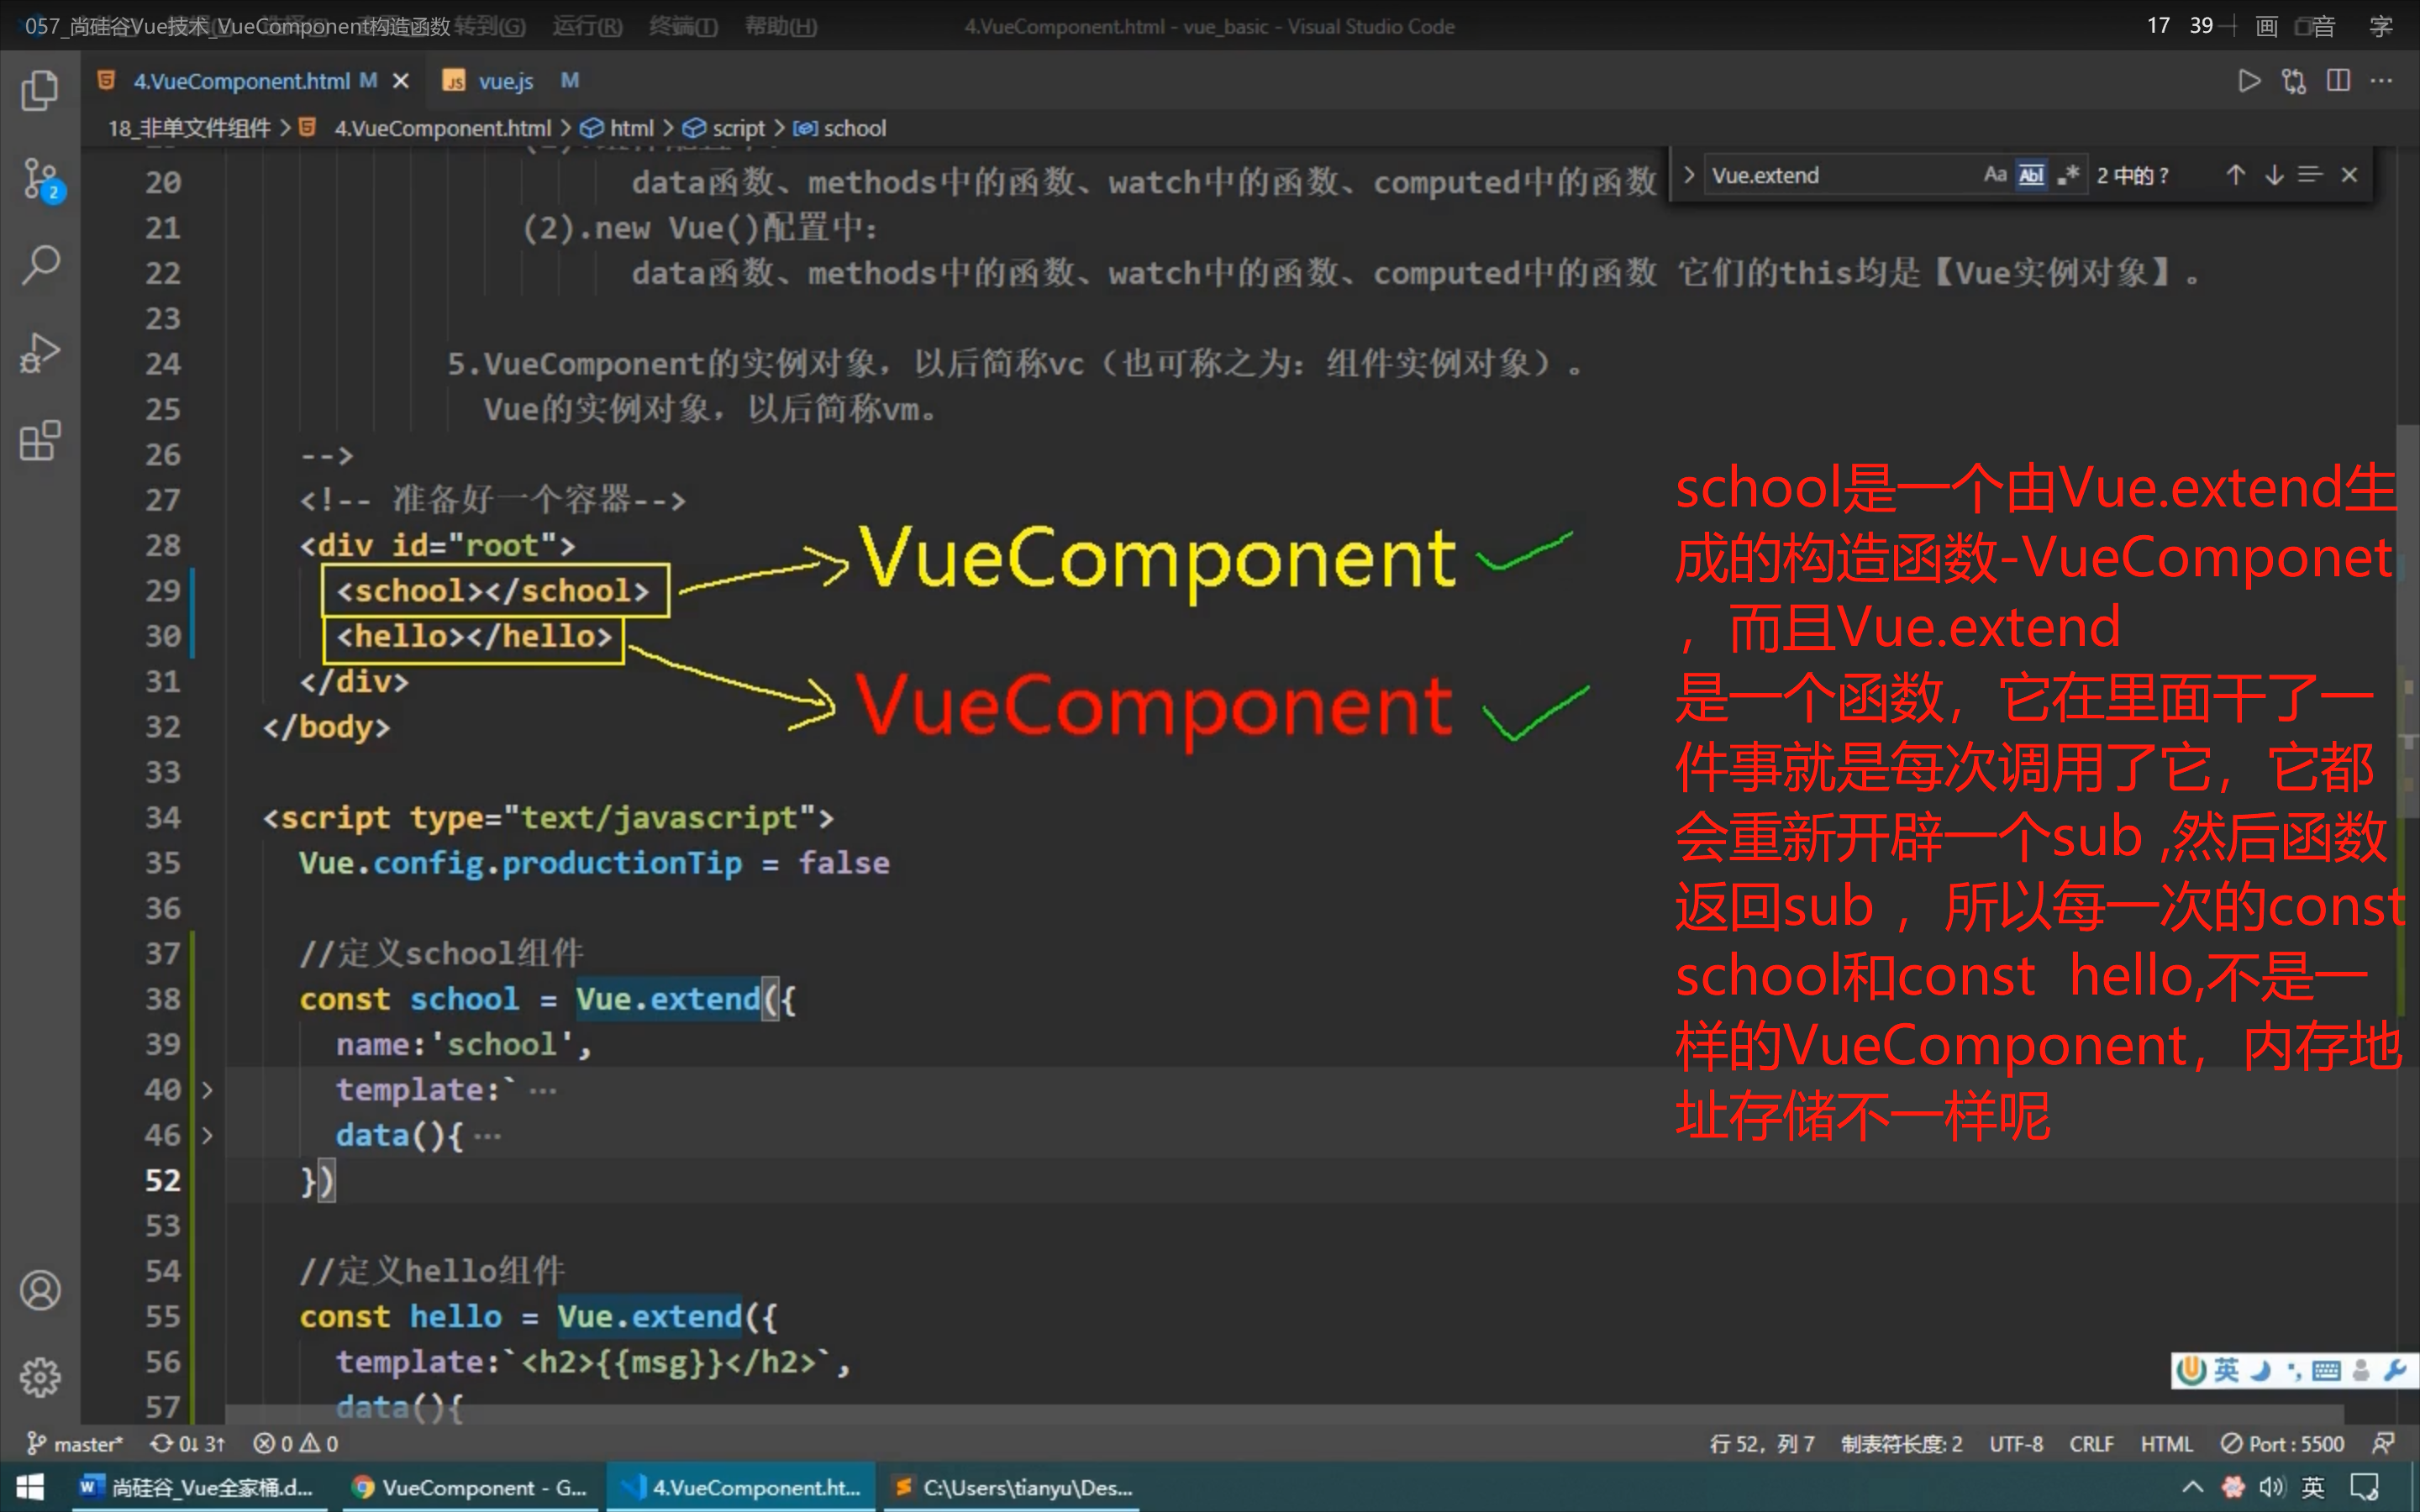Open the 帮助(H) menu

(781, 26)
